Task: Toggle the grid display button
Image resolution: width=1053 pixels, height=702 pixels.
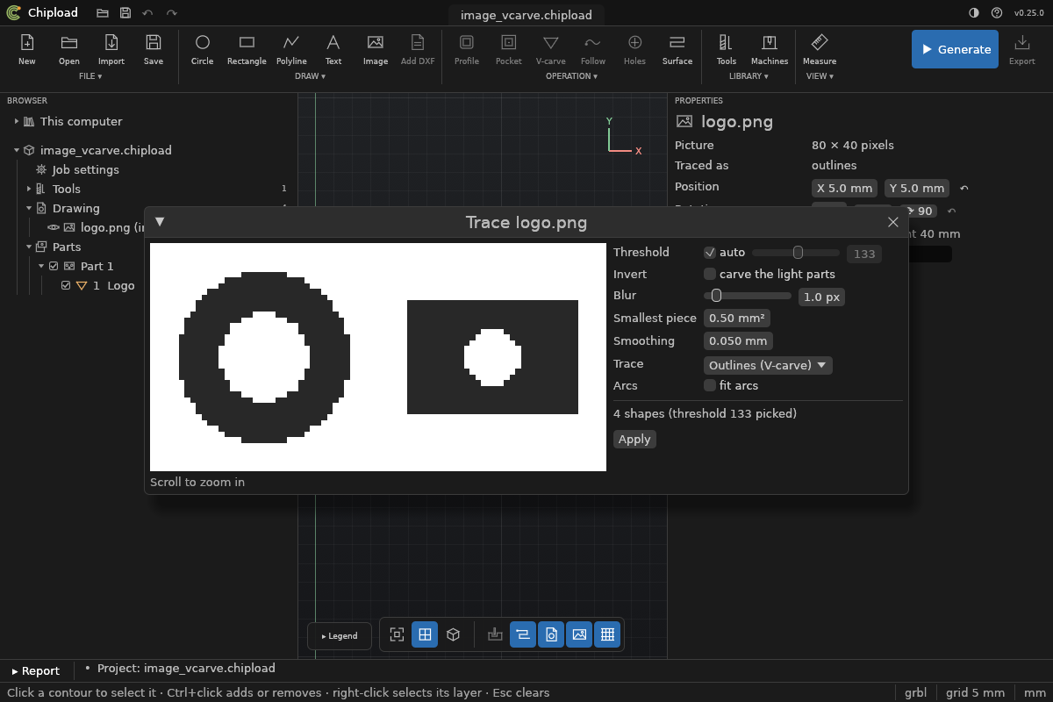Action: click(x=607, y=634)
